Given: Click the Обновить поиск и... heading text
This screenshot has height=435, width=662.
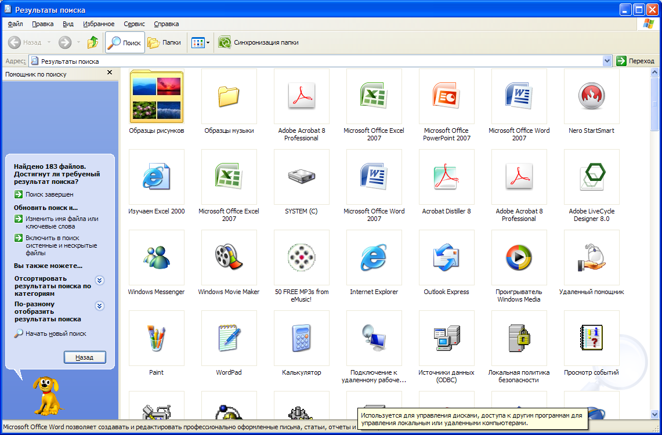Looking at the screenshot, I should pos(46,208).
